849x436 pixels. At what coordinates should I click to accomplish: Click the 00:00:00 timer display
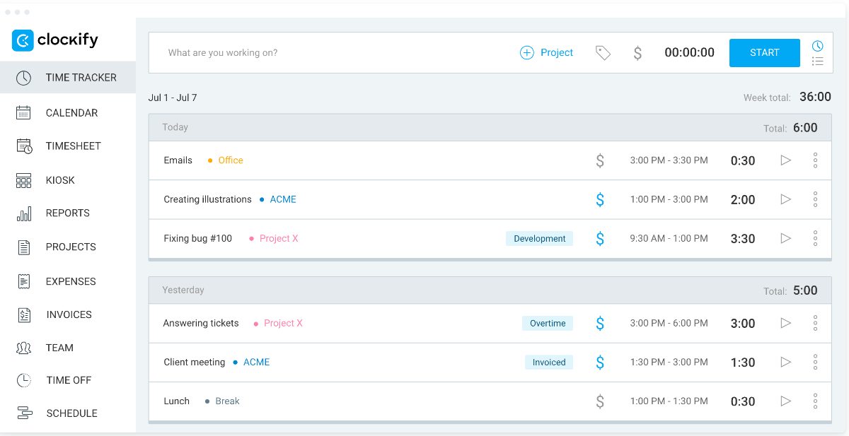(x=689, y=53)
